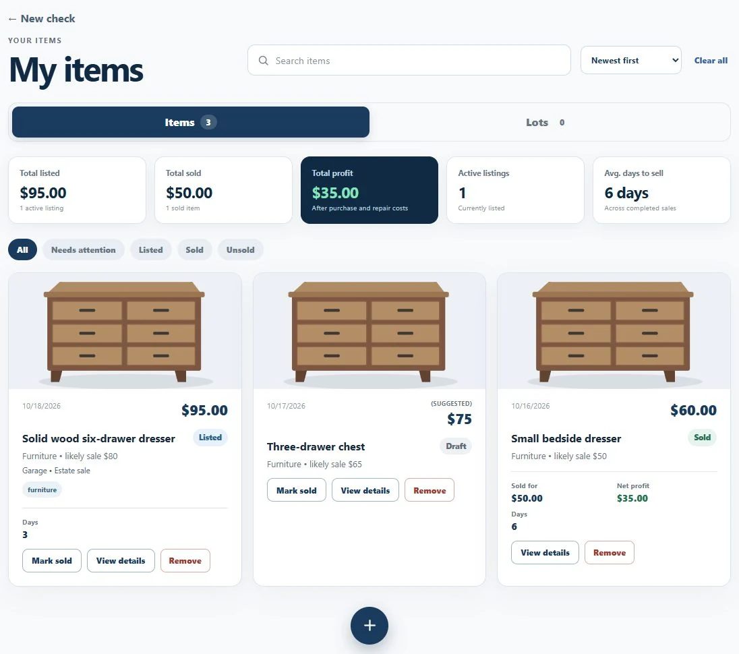Click the plus add-item floating button
The image size is (739, 654).
coord(369,625)
